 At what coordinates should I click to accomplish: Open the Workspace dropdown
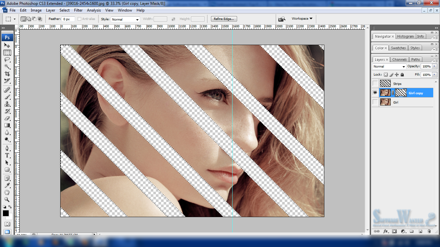(x=302, y=19)
